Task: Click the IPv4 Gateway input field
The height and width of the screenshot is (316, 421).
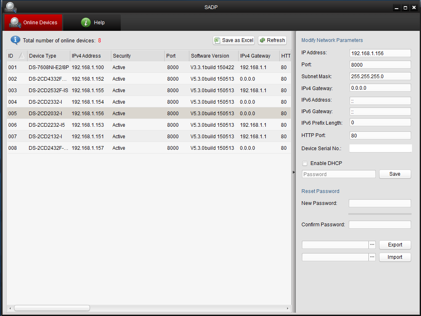Action: click(380, 88)
